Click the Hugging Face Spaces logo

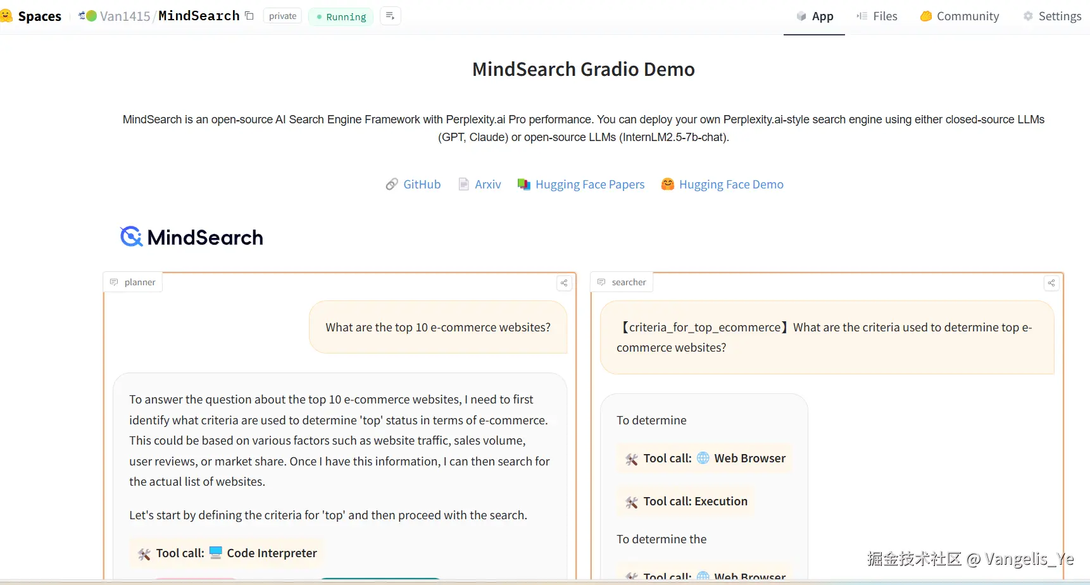pos(6,16)
